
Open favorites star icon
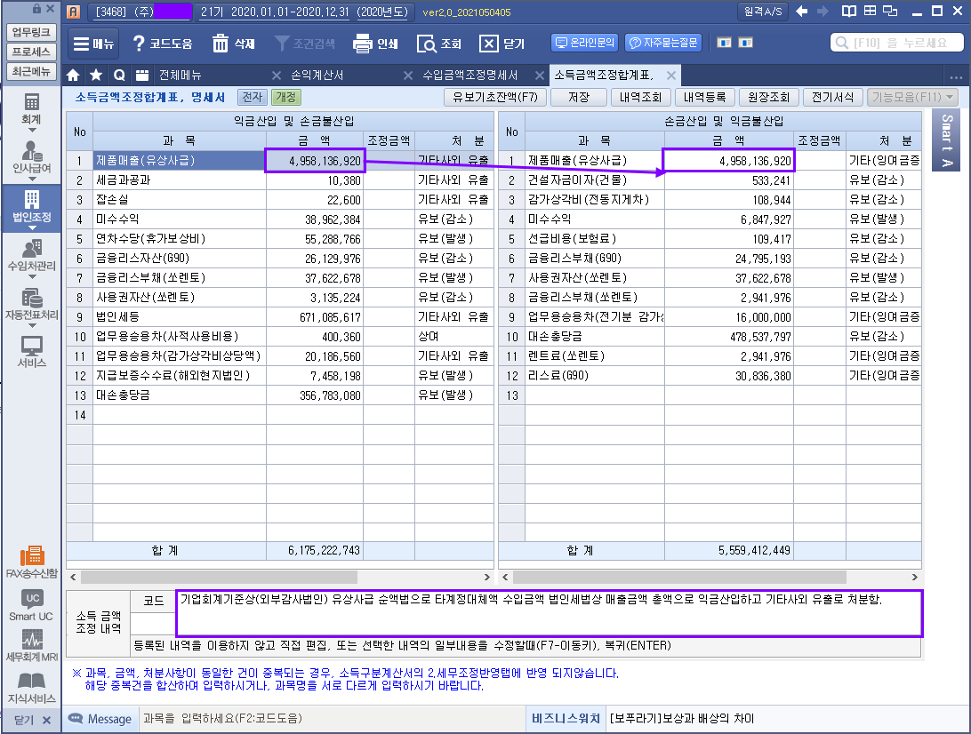tap(96, 76)
